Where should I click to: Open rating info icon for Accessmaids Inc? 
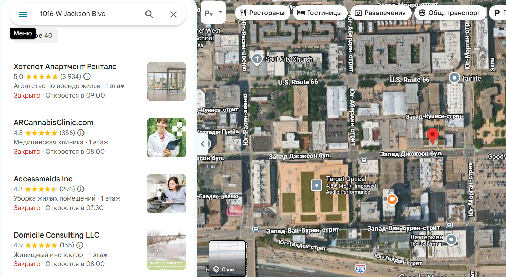(81, 189)
